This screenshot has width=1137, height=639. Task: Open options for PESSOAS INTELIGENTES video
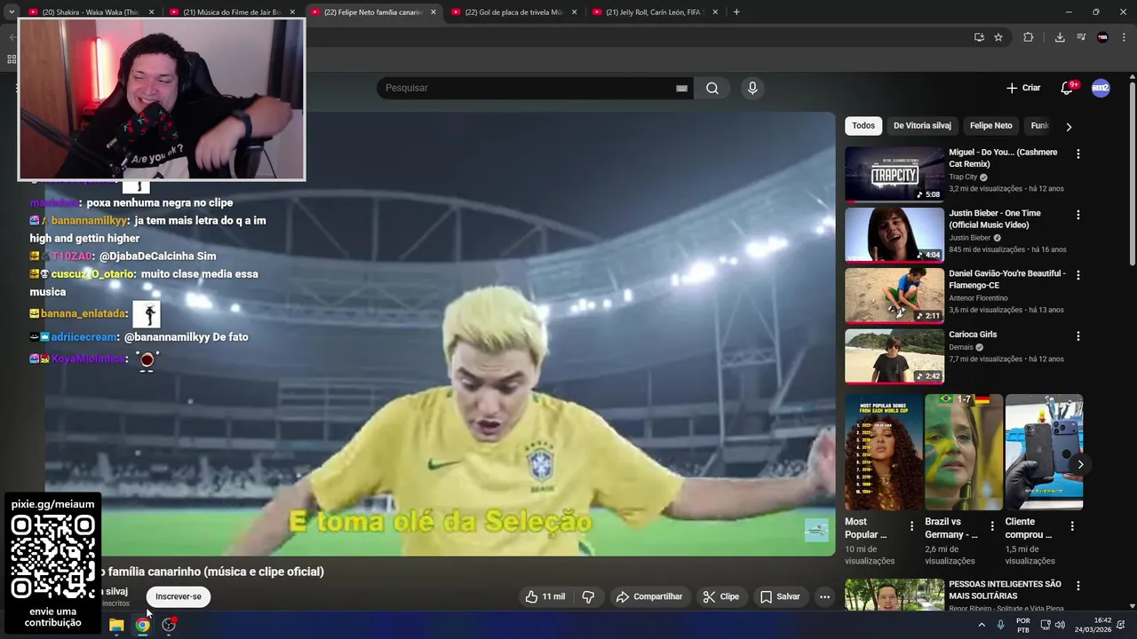point(1078,586)
